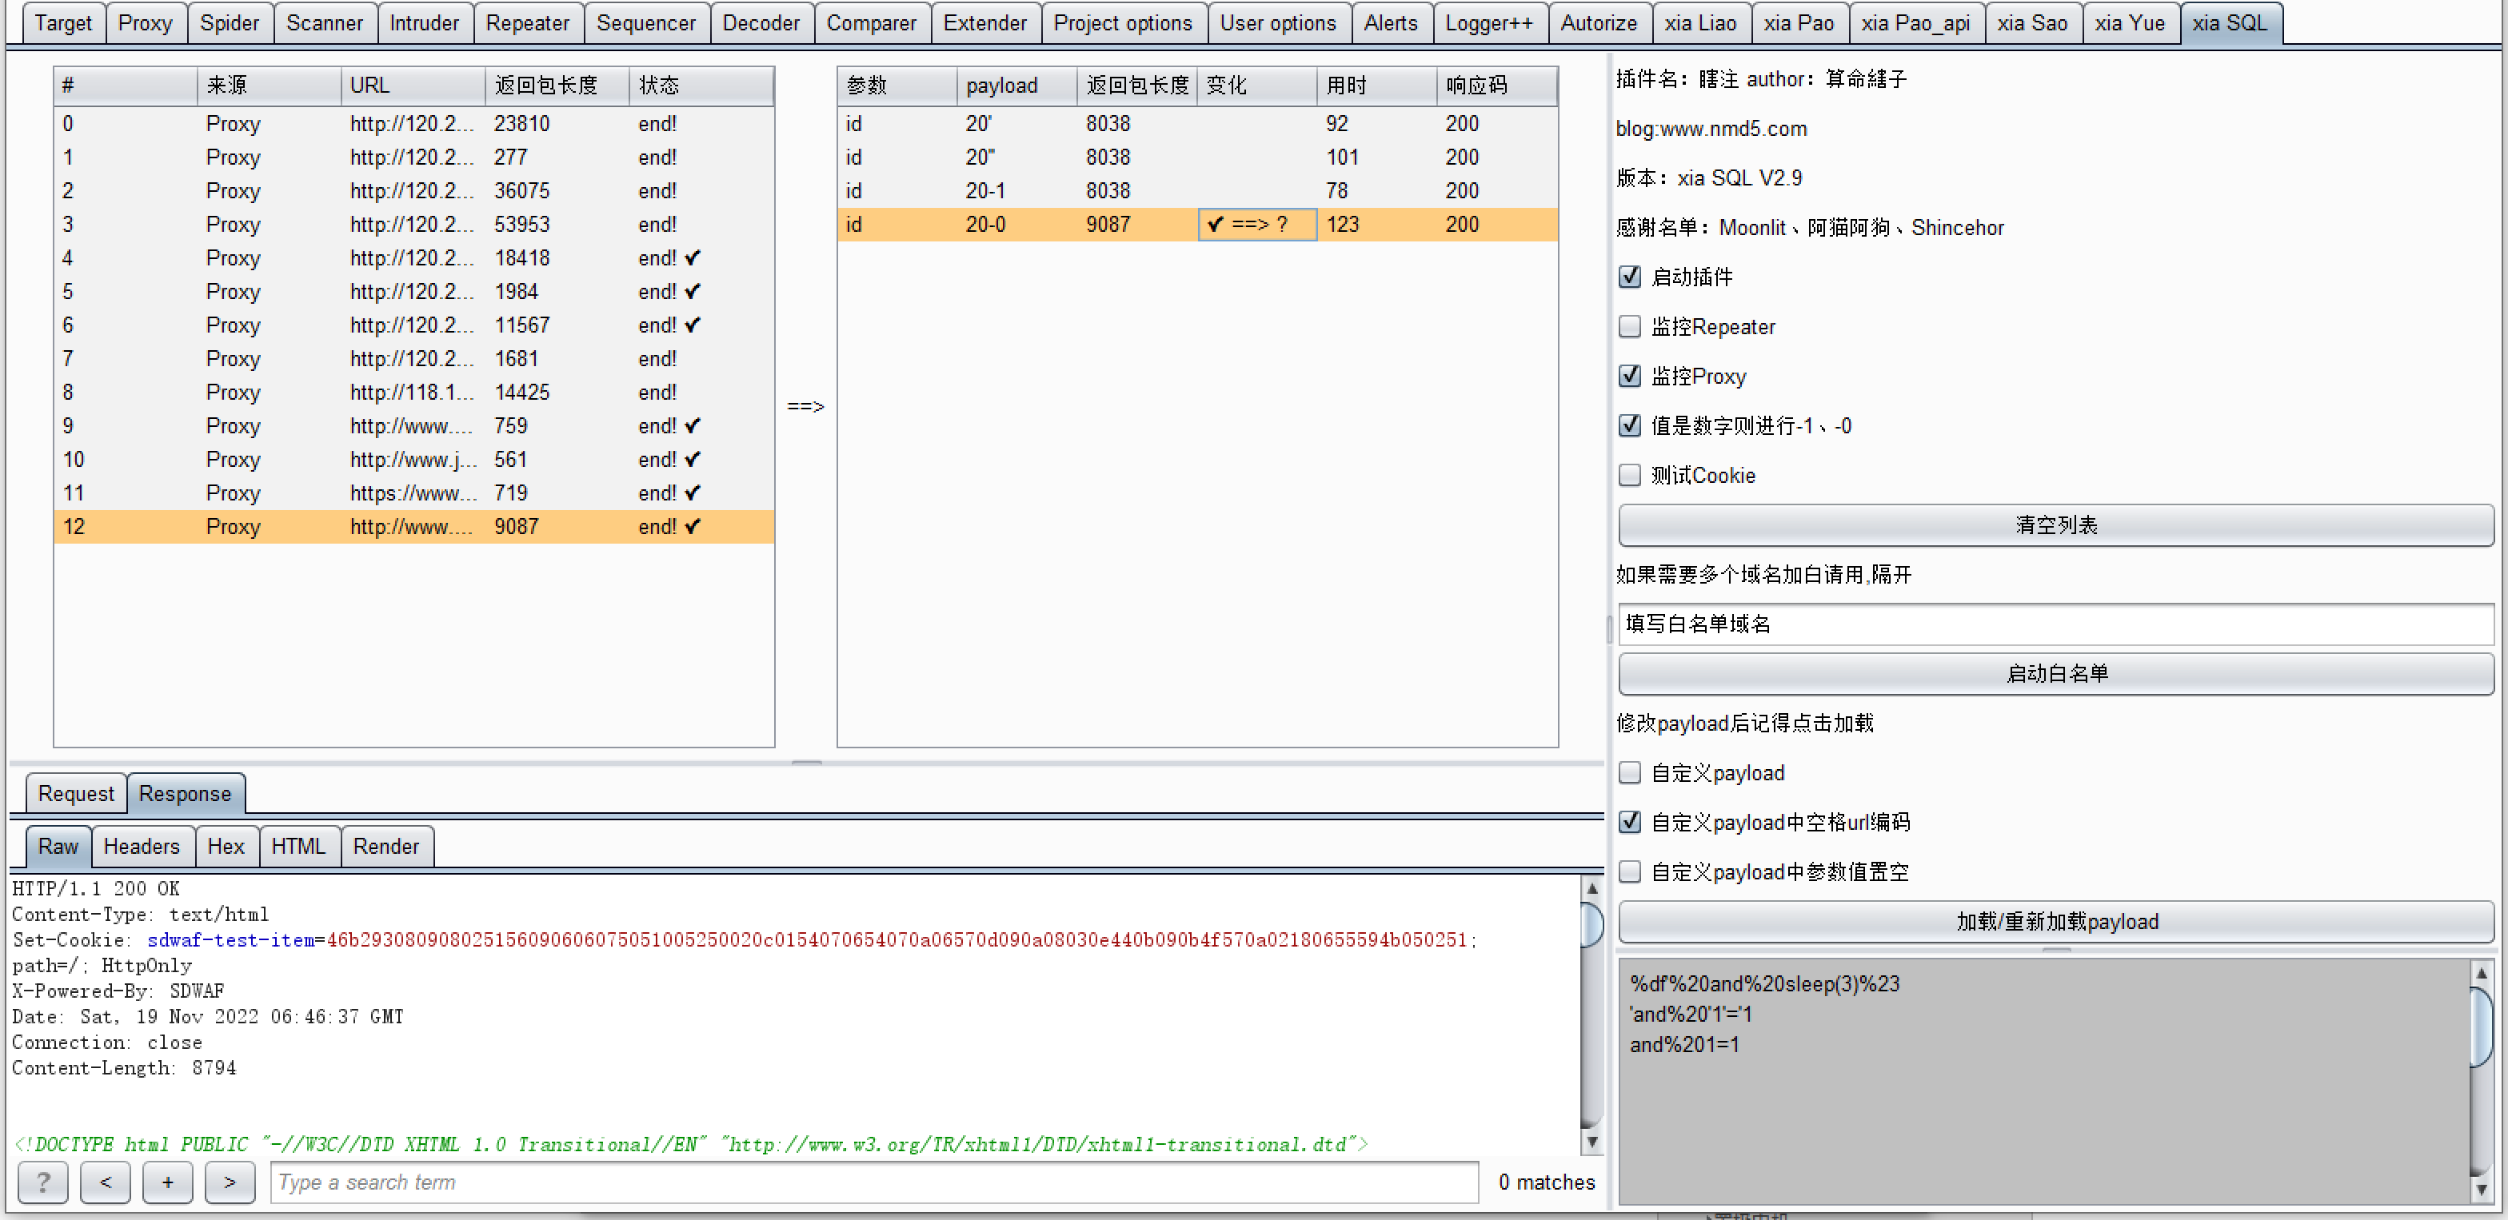Switch to the Request tab
The width and height of the screenshot is (2508, 1220).
tap(75, 793)
